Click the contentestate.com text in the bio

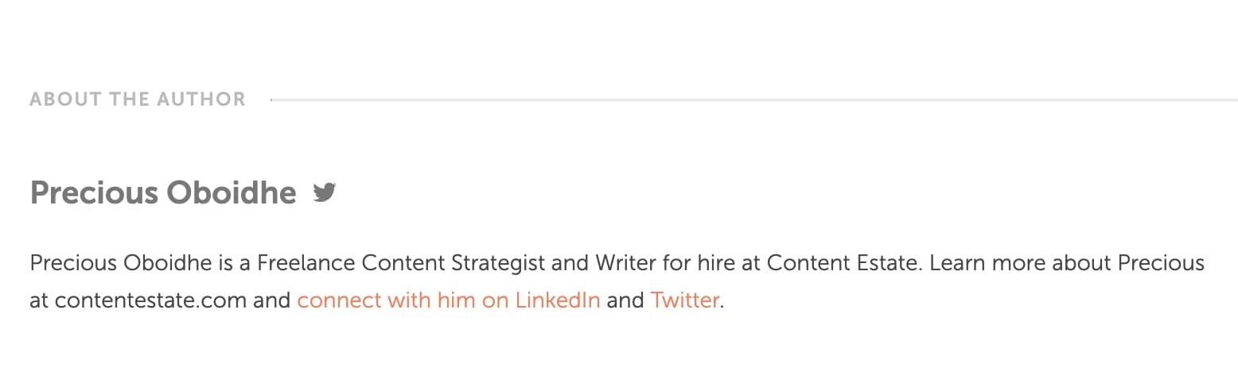(150, 301)
